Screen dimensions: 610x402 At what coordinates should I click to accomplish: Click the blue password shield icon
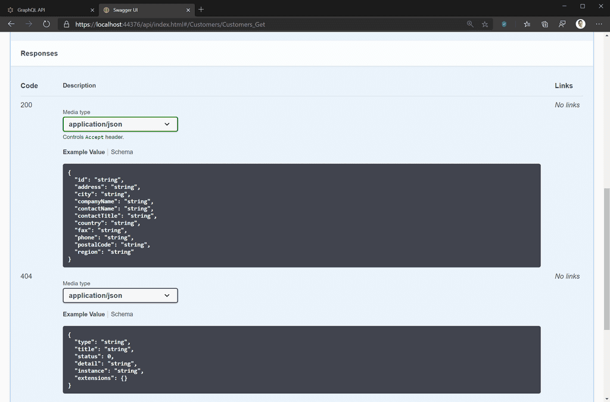(503, 24)
